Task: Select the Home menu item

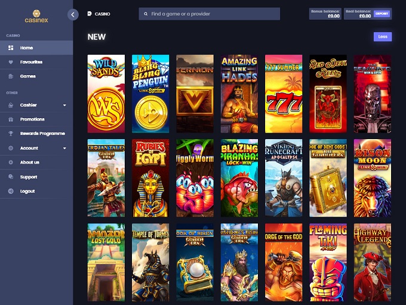Action: (27, 48)
